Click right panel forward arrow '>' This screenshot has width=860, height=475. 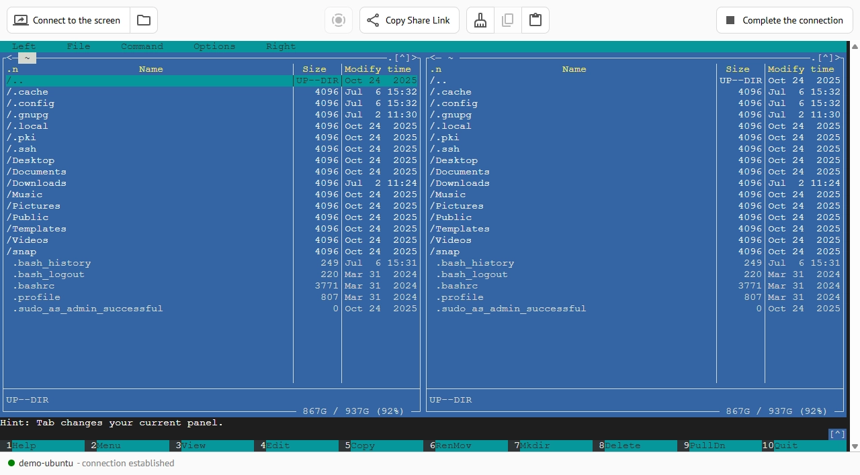(x=837, y=58)
